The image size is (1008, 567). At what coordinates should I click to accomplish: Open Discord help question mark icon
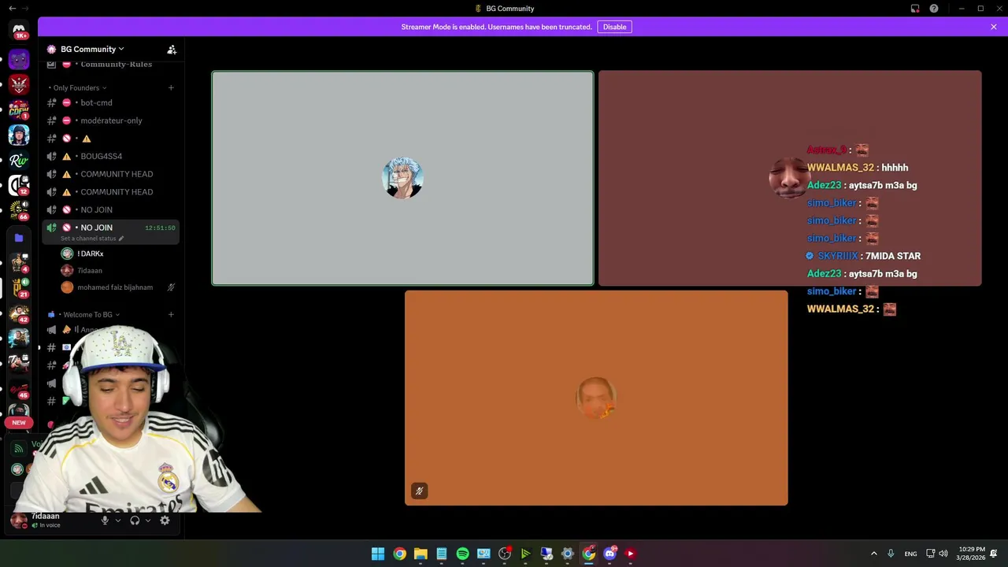coord(934,9)
